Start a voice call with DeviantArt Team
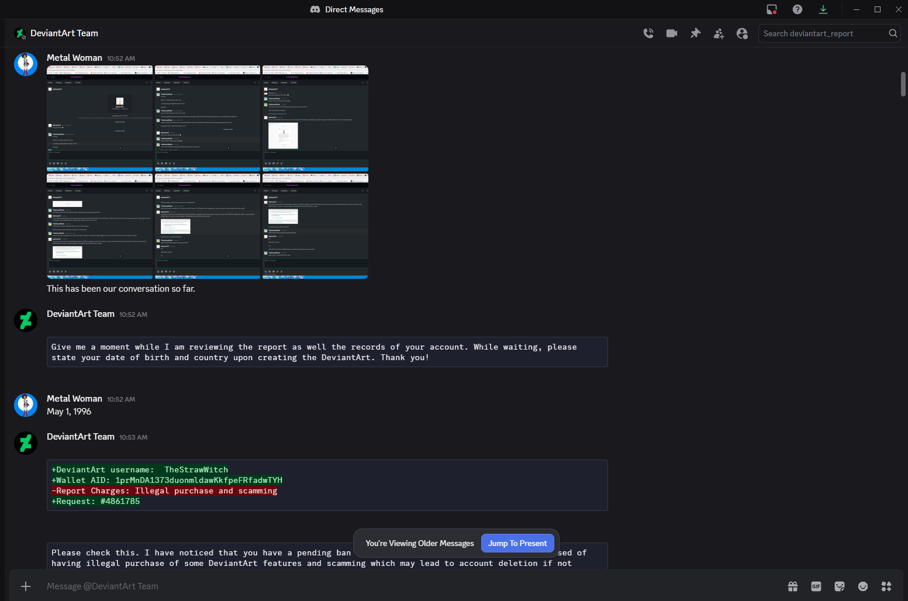Screen dimensions: 908x601 [648, 33]
